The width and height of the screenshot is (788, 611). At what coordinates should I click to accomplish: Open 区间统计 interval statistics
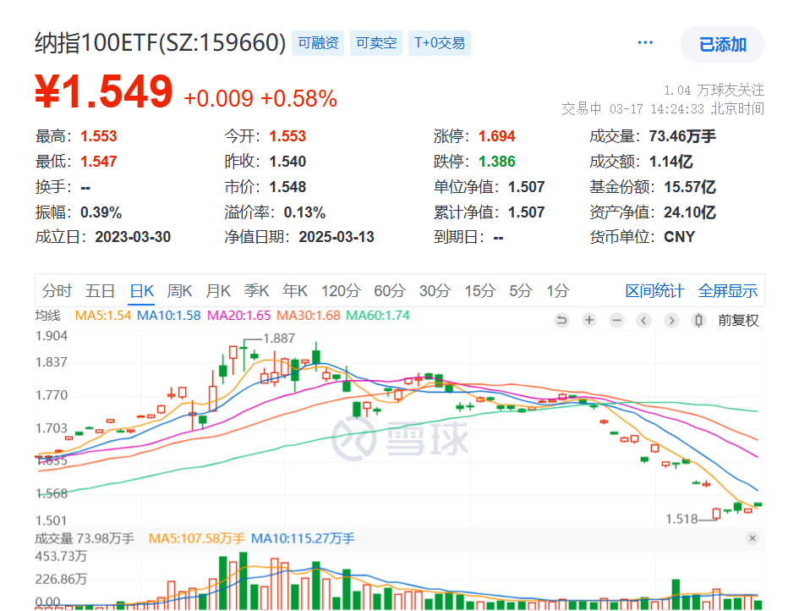pyautogui.click(x=654, y=290)
